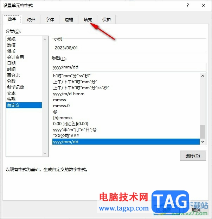Open the 对齐 tab
Image resolution: width=212 pixels, height=219 pixels.
[31, 19]
